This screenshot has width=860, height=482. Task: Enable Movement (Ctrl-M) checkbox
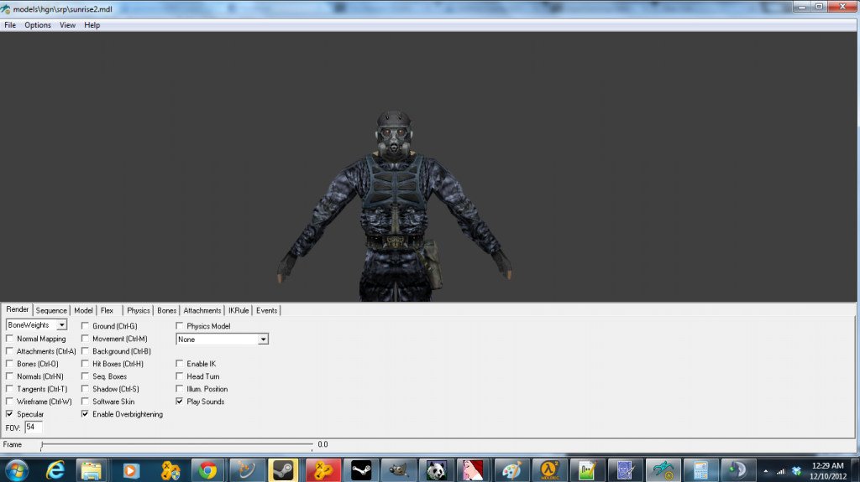(x=85, y=339)
